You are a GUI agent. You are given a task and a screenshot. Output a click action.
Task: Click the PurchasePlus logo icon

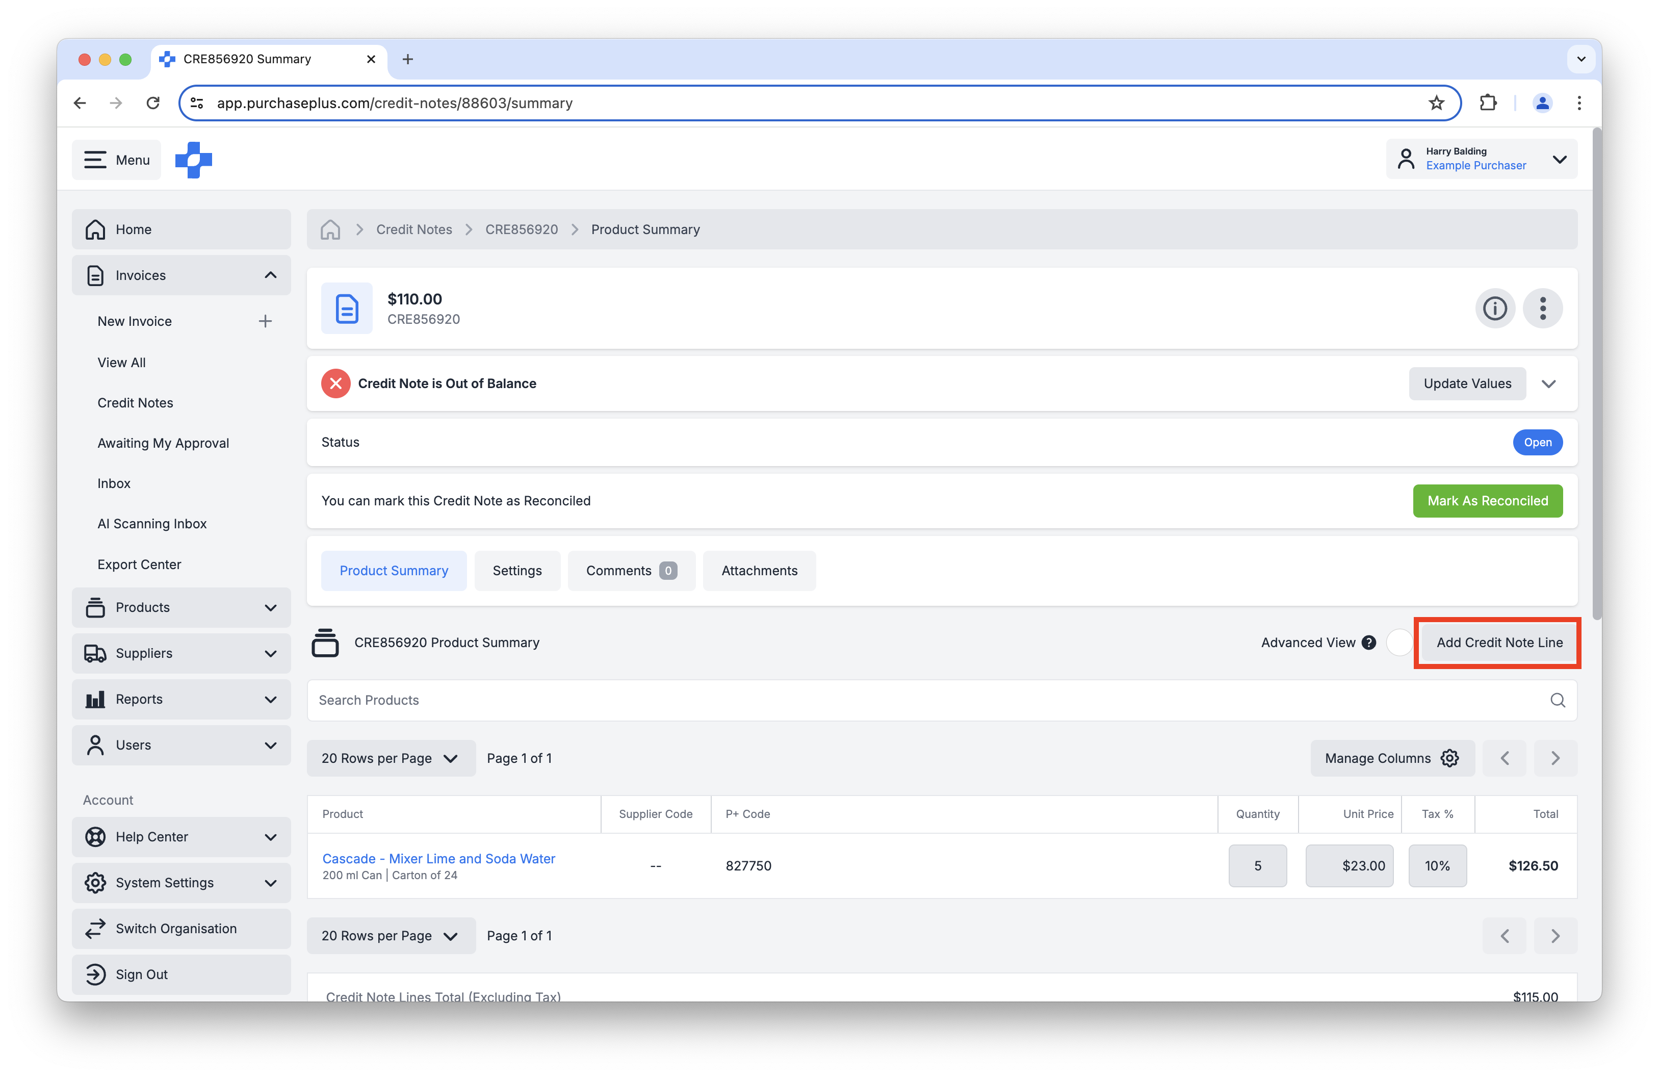coord(193,160)
